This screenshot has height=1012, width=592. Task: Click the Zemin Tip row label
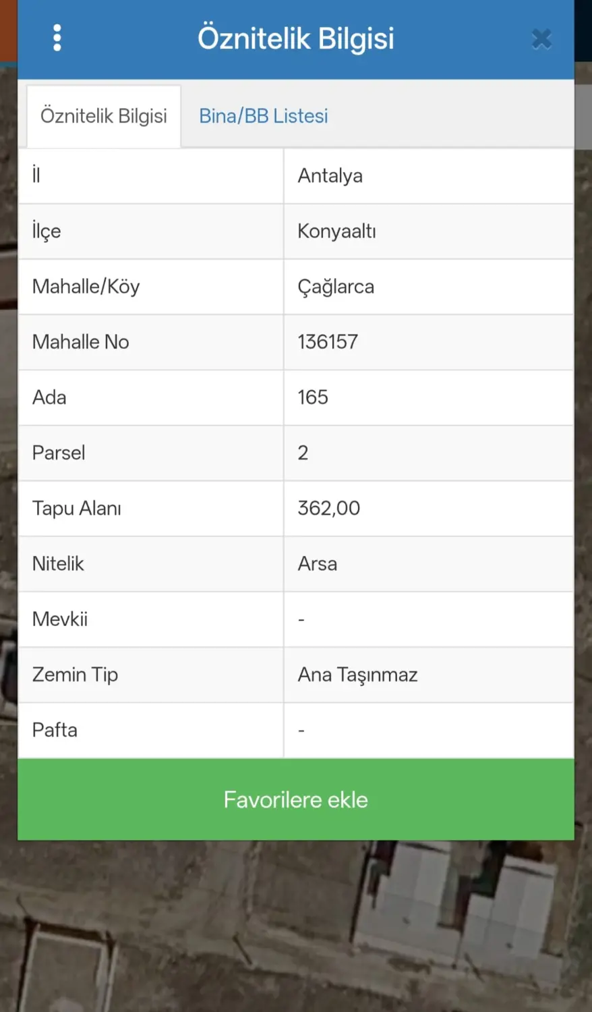point(75,675)
